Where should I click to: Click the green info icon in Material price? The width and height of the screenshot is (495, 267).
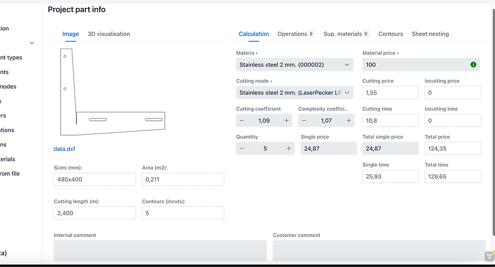pos(473,64)
